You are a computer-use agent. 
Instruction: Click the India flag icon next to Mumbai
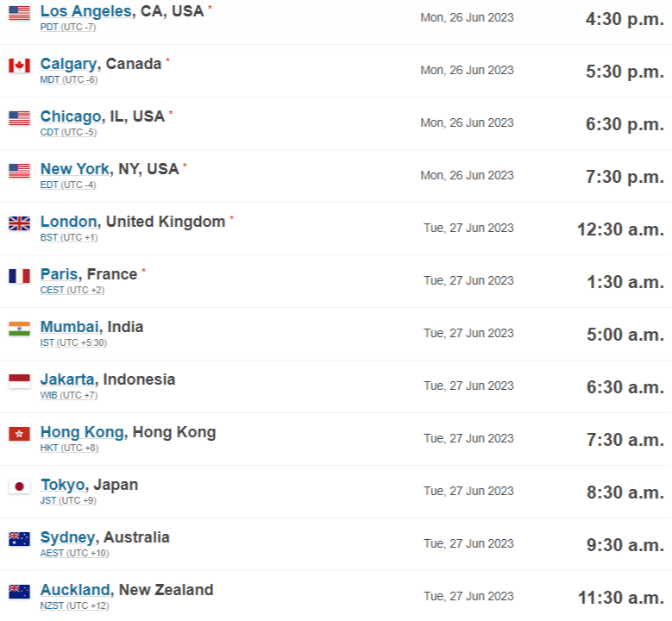[x=19, y=329]
